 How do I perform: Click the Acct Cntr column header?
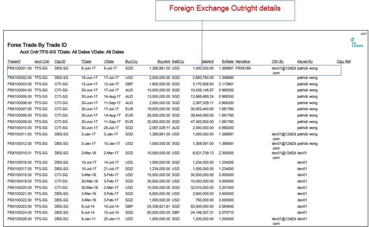(x=42, y=62)
